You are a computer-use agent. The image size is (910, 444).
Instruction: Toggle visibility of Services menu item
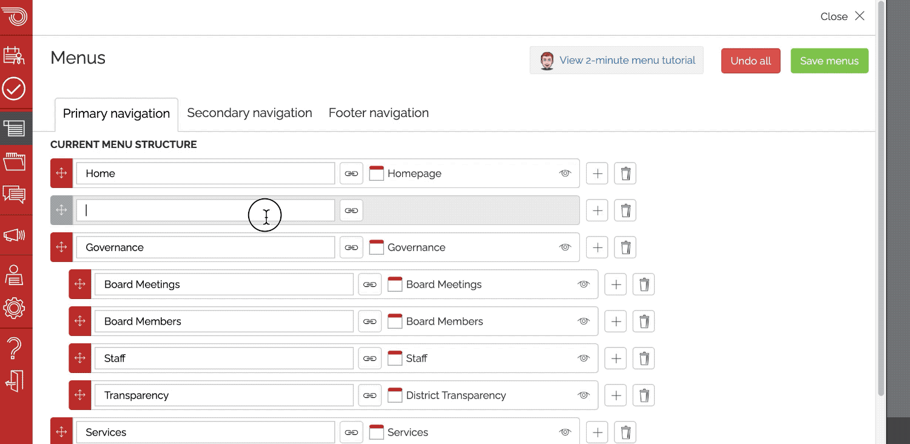coord(565,432)
